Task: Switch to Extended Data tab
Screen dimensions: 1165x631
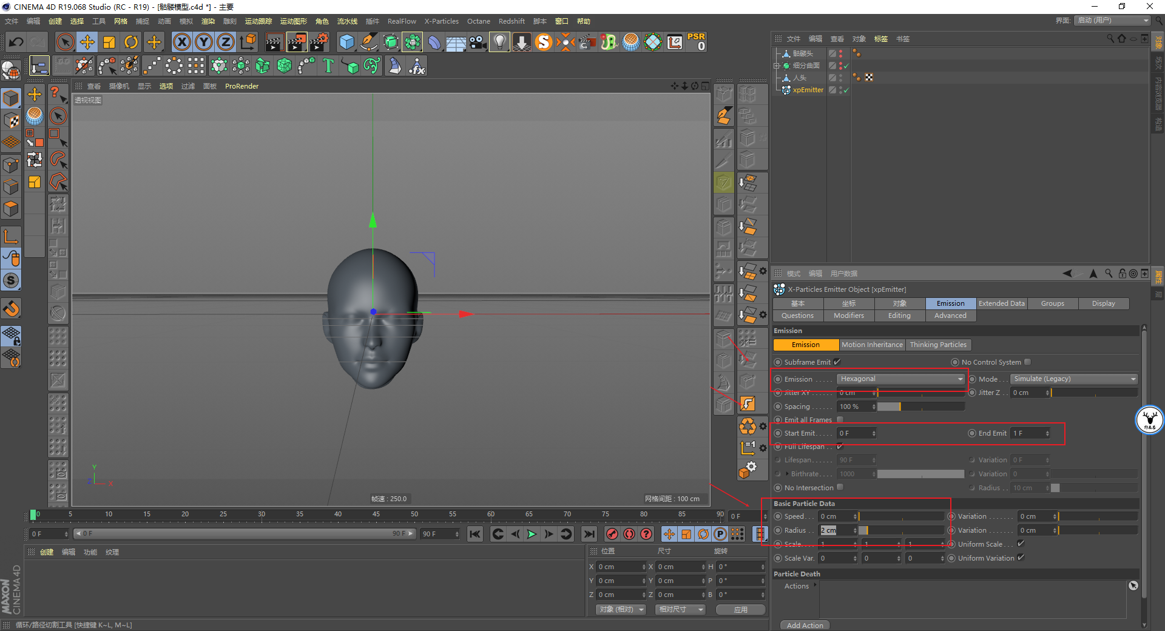Action: pyautogui.click(x=1001, y=303)
